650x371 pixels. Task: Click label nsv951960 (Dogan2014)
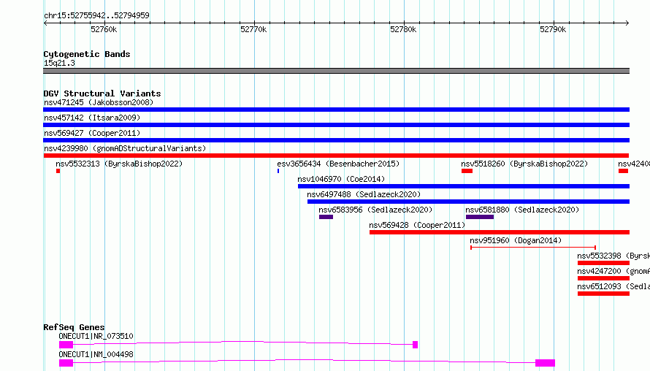pos(516,240)
